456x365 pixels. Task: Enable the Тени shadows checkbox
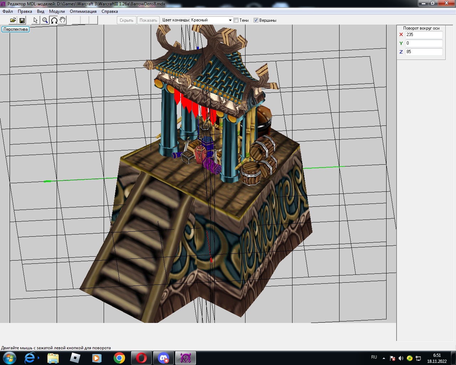pyautogui.click(x=236, y=20)
